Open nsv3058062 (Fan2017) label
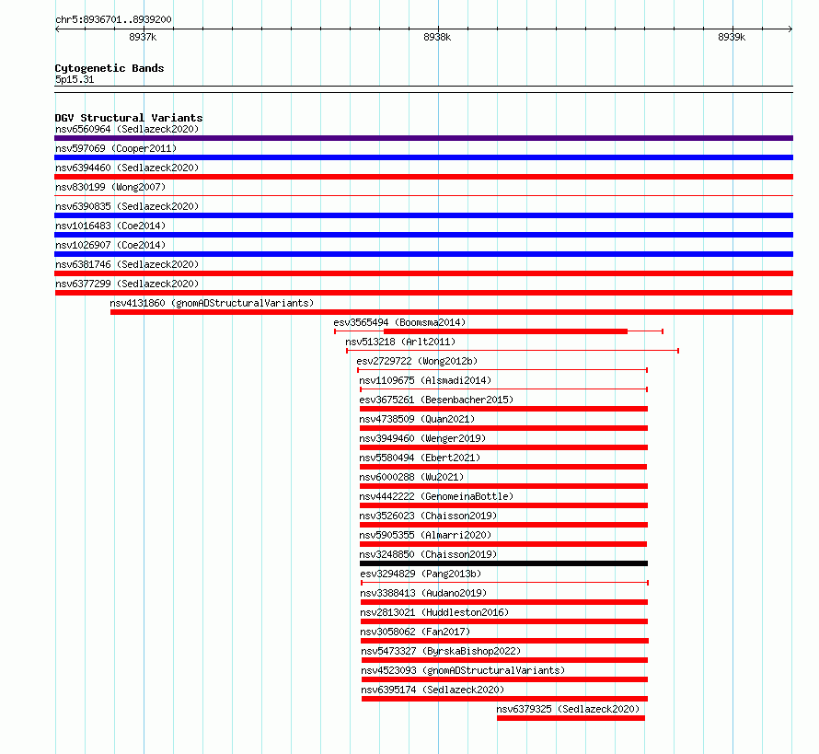The width and height of the screenshot is (819, 754). point(415,632)
